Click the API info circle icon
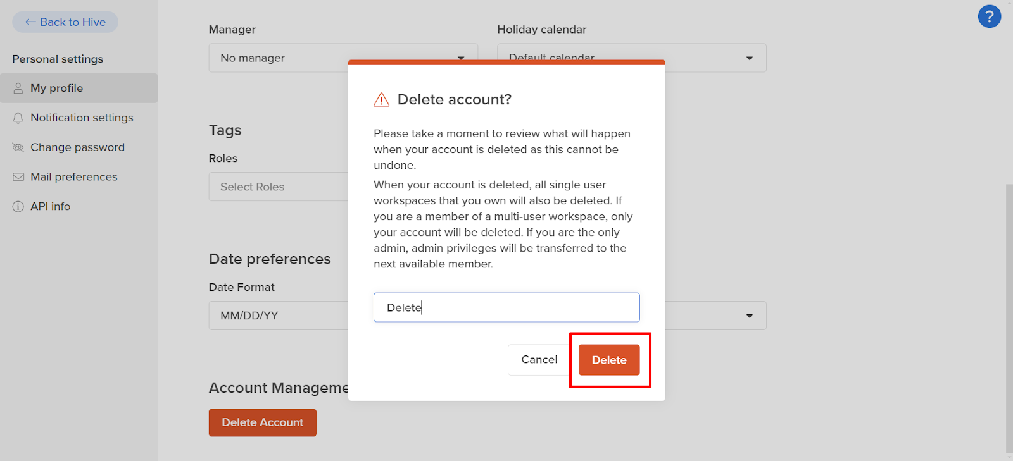 (18, 207)
